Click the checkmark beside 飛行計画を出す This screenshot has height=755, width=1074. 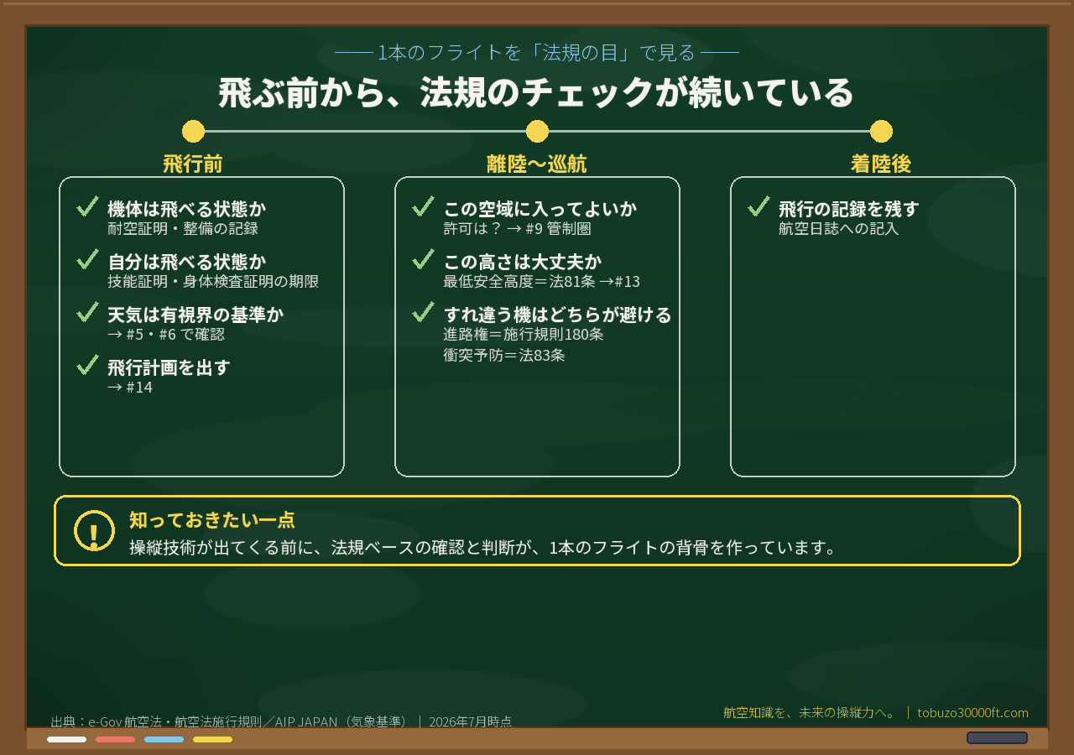coord(87,365)
